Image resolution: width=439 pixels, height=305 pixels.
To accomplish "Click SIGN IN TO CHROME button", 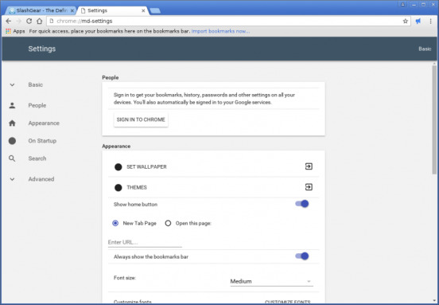I will (141, 119).
